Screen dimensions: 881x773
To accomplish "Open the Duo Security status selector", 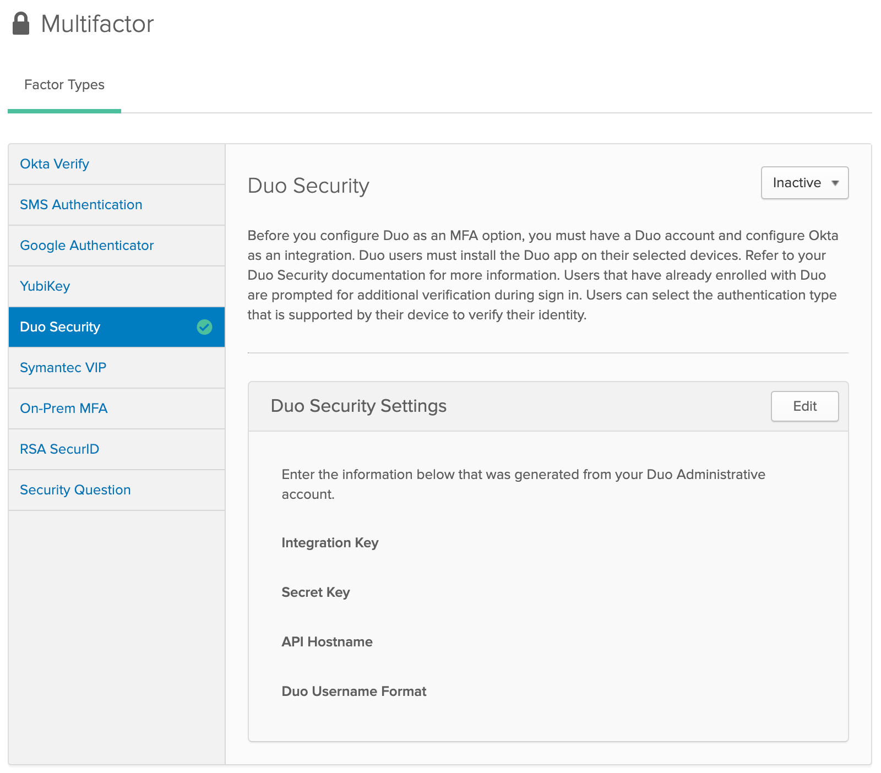I will pos(804,183).
